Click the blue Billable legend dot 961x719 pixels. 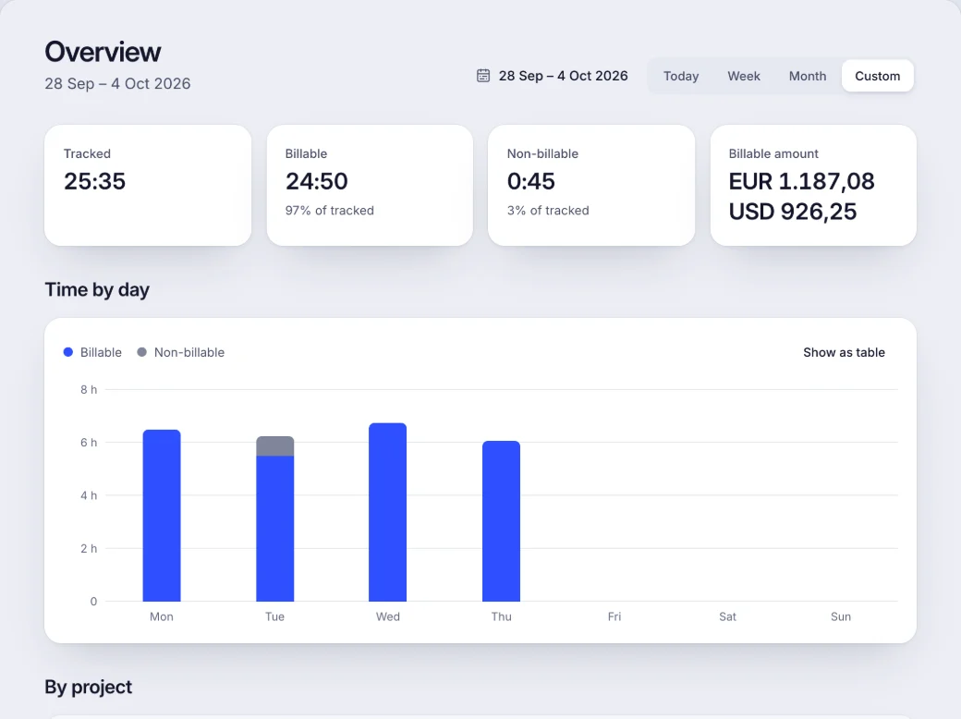tap(68, 352)
